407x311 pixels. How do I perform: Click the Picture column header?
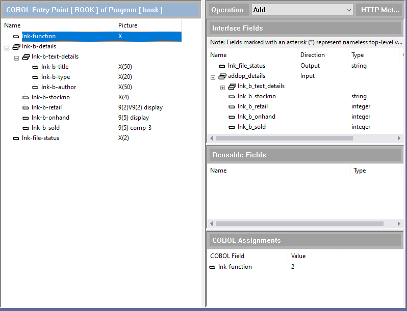click(x=128, y=25)
